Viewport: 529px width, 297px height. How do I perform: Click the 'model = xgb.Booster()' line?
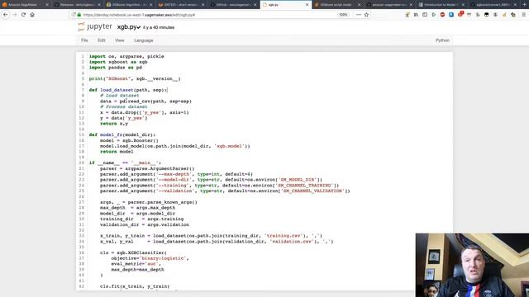click(129, 140)
